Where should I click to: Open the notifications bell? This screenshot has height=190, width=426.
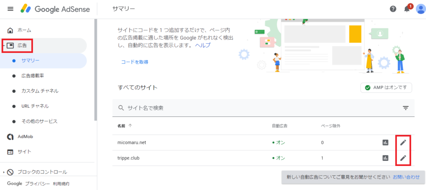coord(407,9)
